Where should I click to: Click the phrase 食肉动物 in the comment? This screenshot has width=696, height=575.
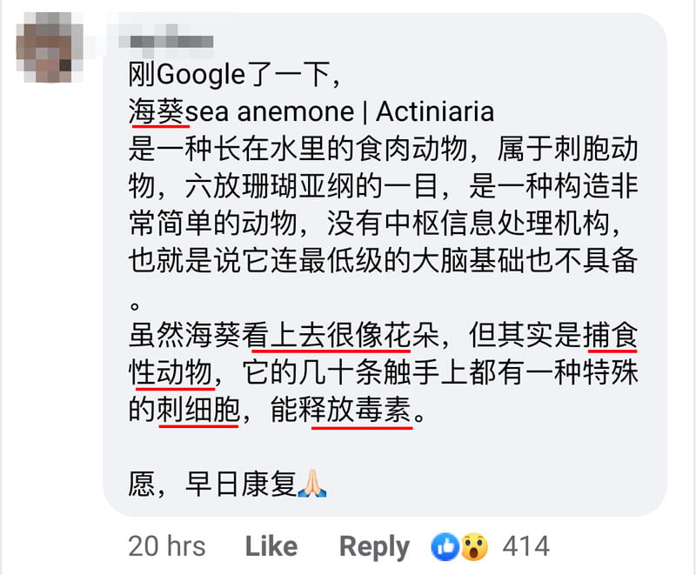tap(412, 149)
